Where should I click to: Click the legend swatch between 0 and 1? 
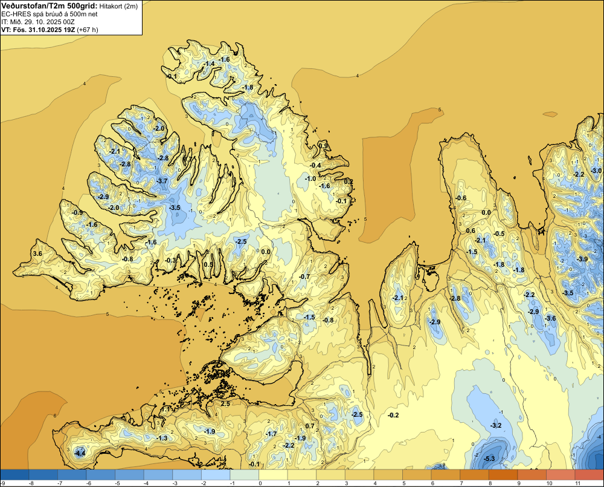click(x=273, y=474)
